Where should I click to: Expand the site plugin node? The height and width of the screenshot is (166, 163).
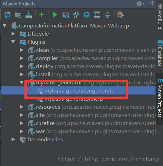21,115
